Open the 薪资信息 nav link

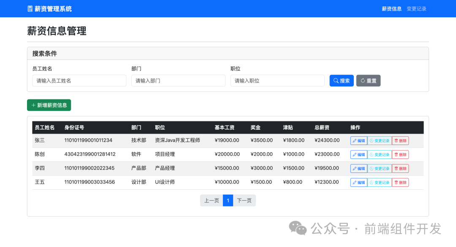391,9
